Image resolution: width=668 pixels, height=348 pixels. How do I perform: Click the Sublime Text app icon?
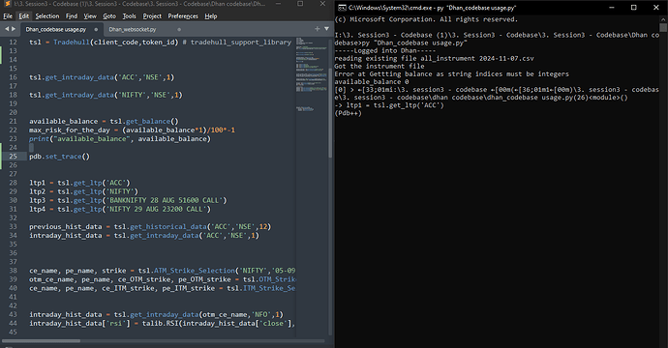[7, 4]
